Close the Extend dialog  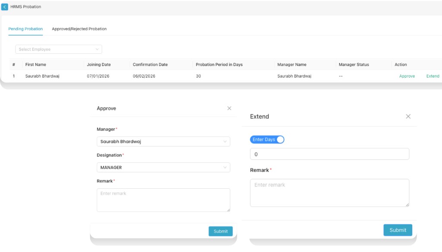tap(408, 116)
